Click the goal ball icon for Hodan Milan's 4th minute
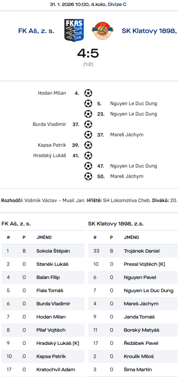 [88, 93]
